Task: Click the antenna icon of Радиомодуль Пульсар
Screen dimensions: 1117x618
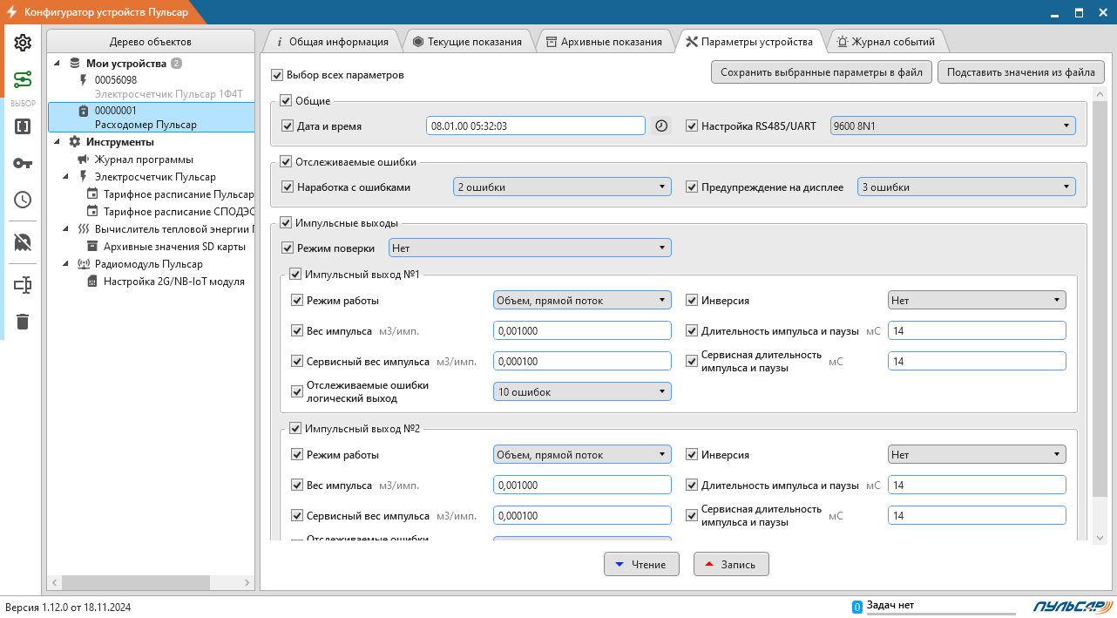Action: pos(84,264)
